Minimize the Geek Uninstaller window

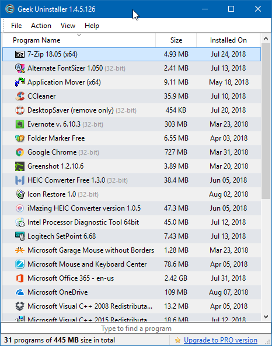205,9
